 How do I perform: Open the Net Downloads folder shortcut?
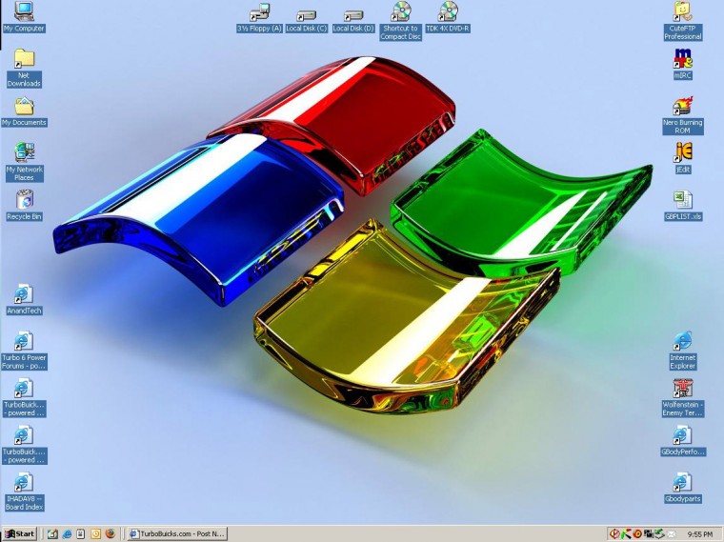pos(24,69)
